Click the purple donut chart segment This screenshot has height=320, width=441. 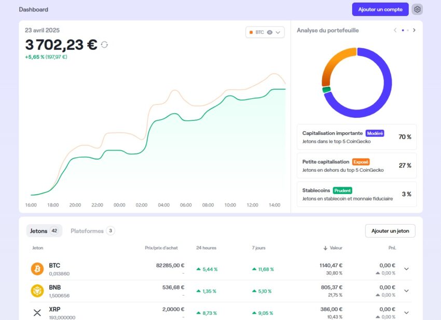pos(387,82)
